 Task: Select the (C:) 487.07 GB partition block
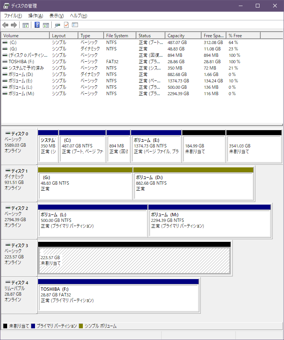[x=82, y=146]
